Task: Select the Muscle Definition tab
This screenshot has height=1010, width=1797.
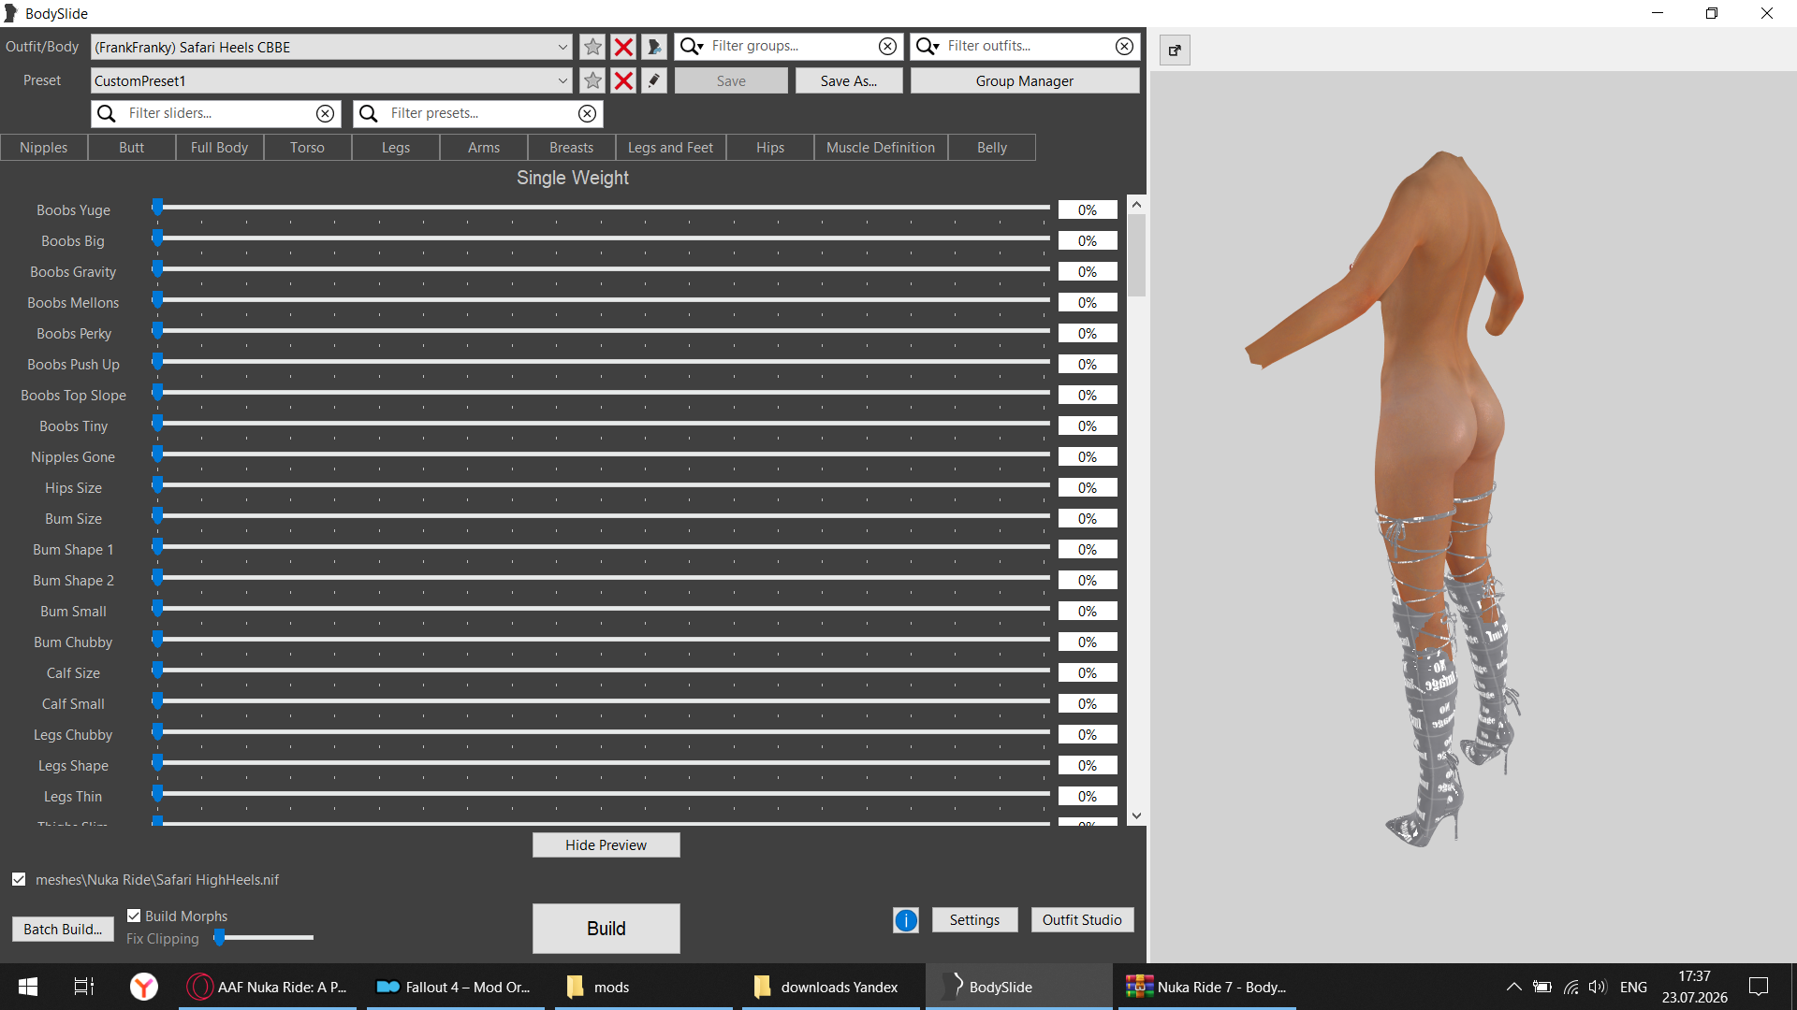Action: 881,148
